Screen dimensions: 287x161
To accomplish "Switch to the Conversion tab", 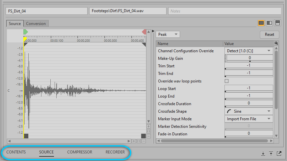I will (36, 24).
